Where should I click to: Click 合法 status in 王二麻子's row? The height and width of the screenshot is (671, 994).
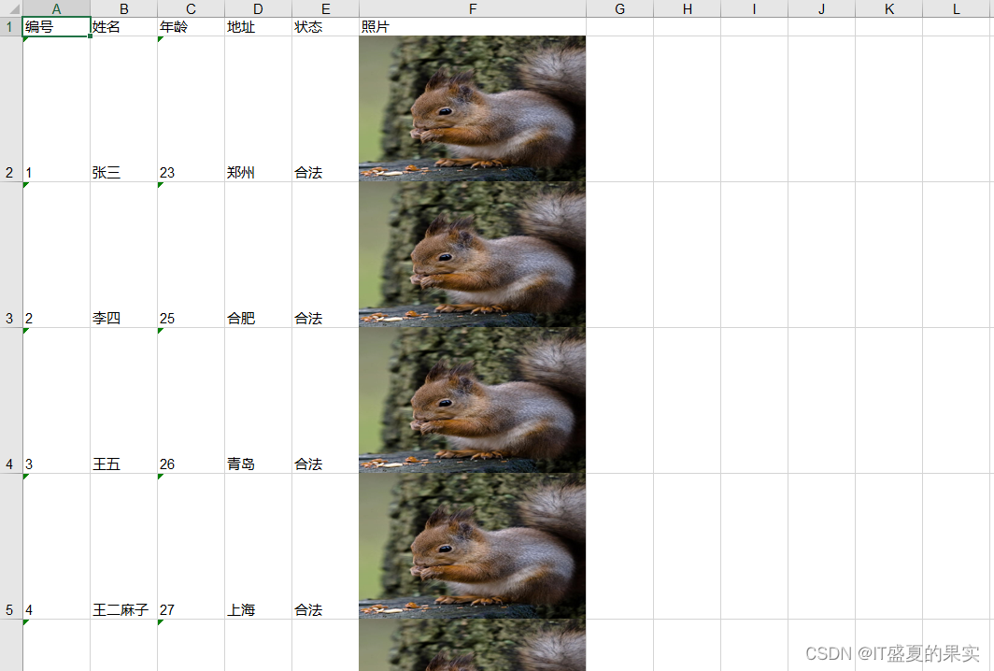point(325,547)
